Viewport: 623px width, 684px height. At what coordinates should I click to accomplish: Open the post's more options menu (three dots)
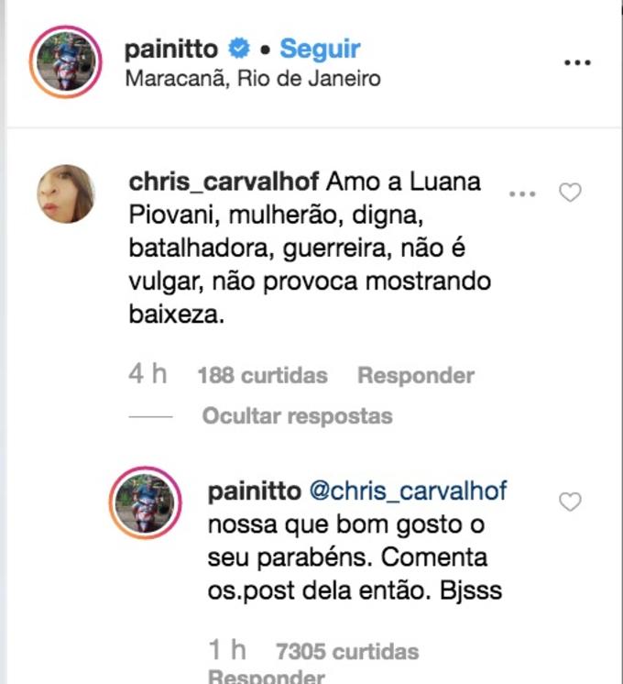click(x=578, y=62)
